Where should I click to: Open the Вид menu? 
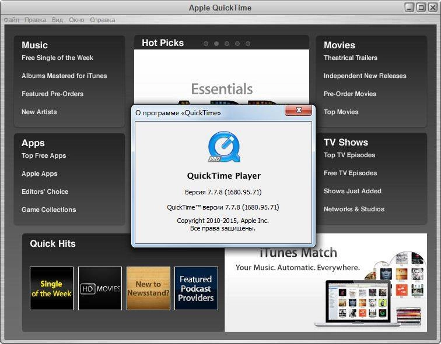(57, 20)
